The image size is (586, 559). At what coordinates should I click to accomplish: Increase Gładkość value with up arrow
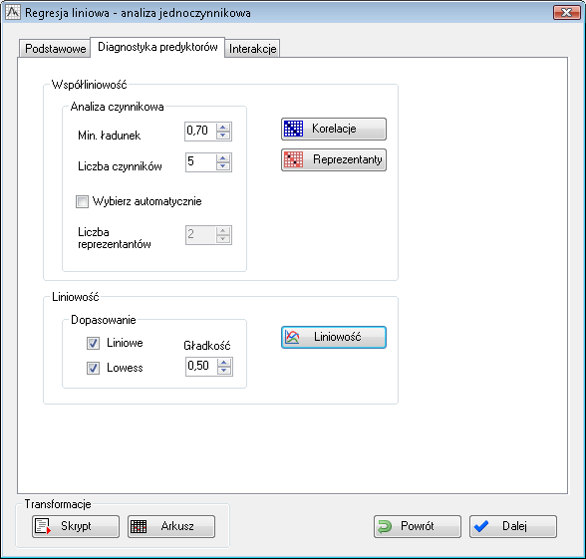[x=224, y=363]
